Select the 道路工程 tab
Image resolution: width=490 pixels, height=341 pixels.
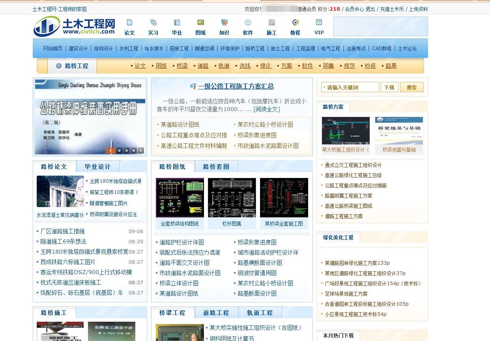click(216, 312)
